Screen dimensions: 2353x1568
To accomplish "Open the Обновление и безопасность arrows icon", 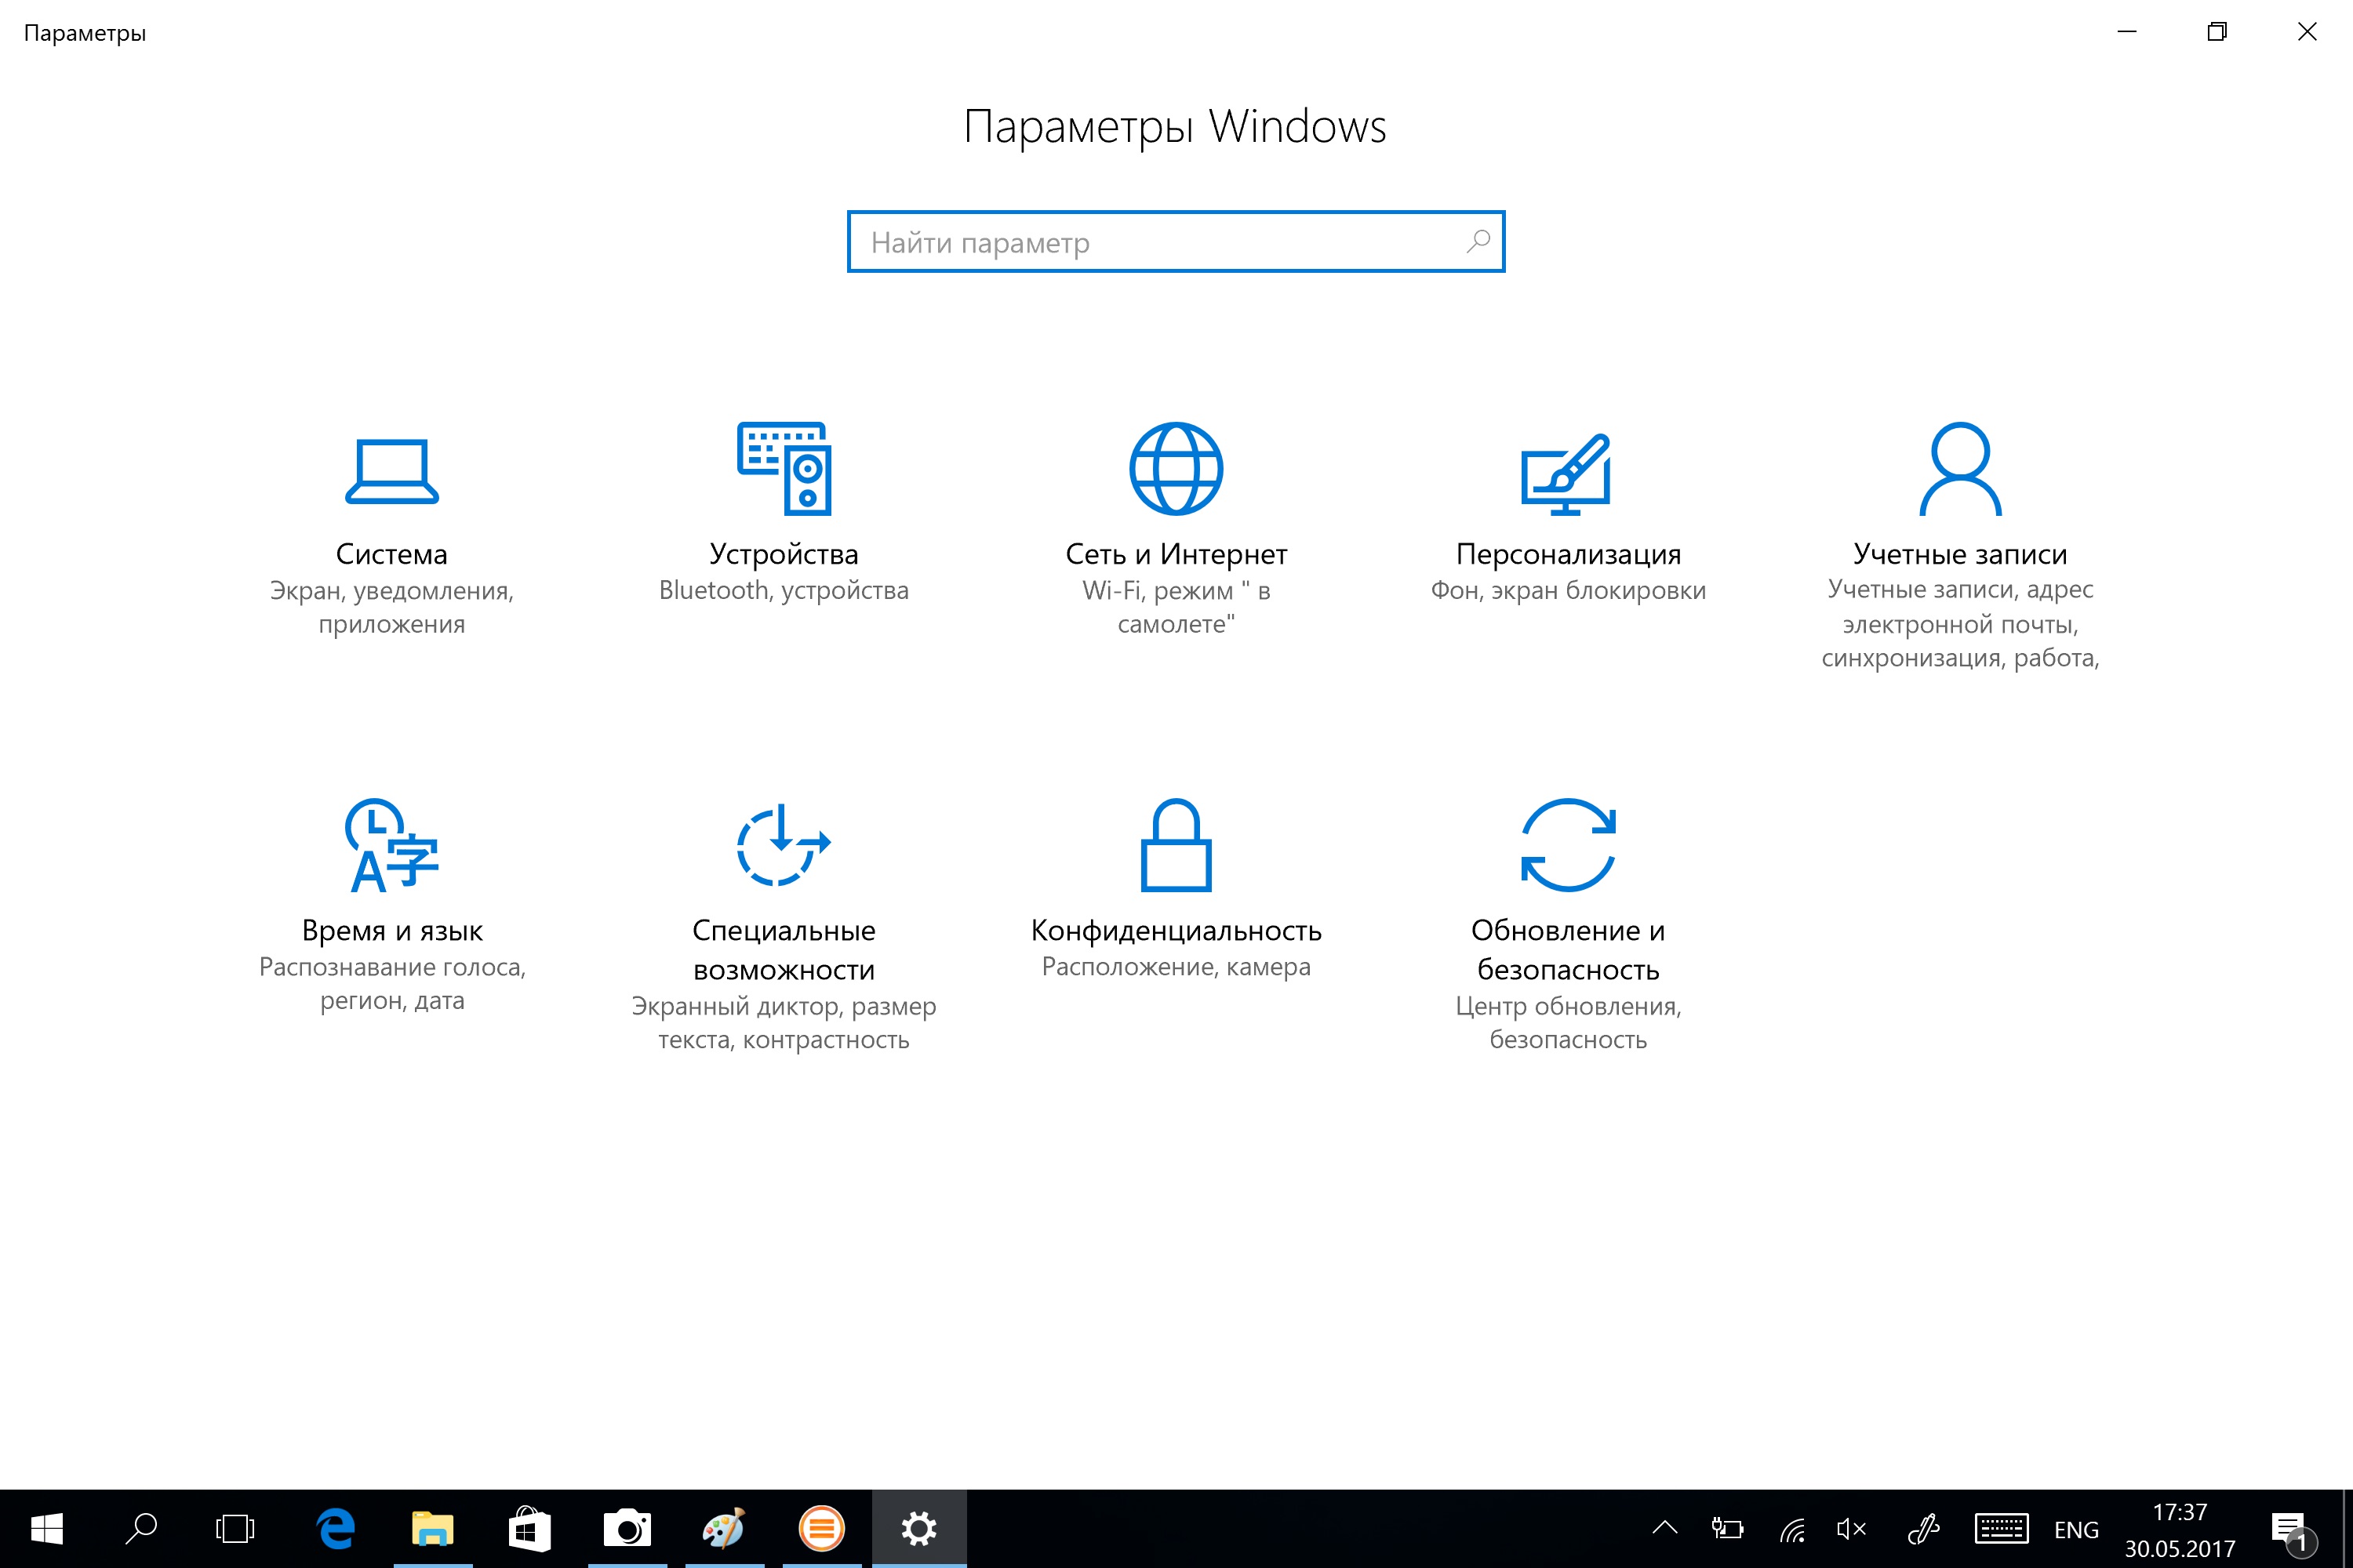I will 1568,845.
